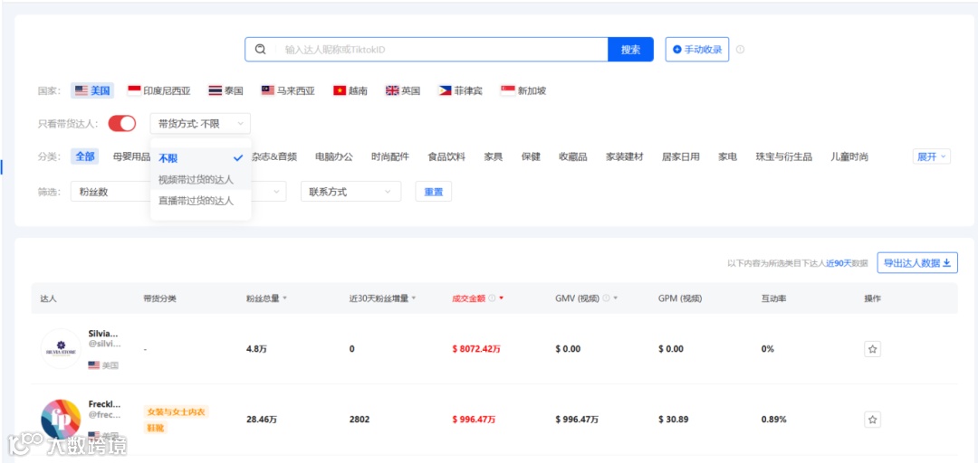Screen dimensions: 978x463
Task: Open the 粉丝数 filter dropdown
Action: (x=111, y=192)
